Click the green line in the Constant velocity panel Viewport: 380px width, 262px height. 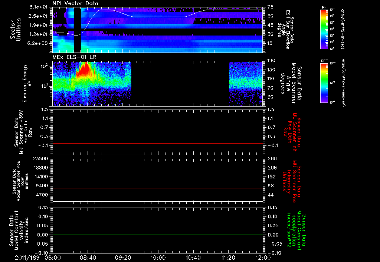pos(157,235)
